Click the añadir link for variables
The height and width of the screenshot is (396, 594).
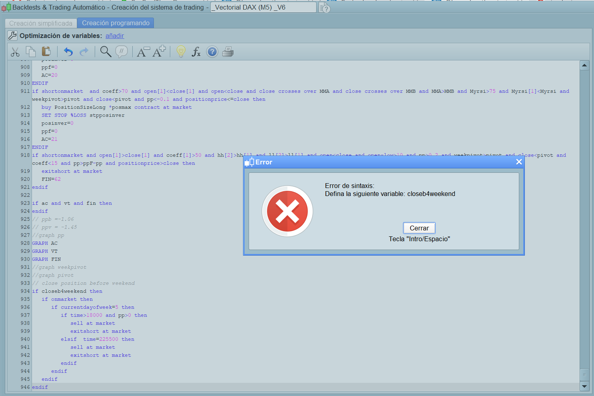pos(115,36)
